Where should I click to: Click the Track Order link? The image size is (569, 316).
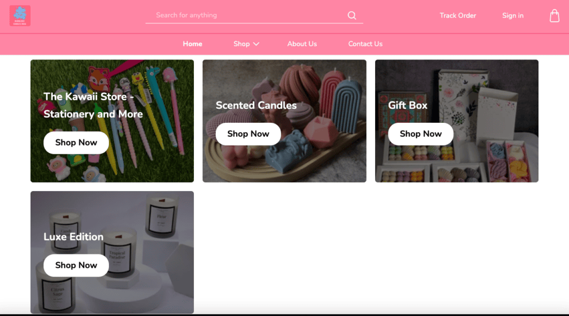pyautogui.click(x=458, y=16)
